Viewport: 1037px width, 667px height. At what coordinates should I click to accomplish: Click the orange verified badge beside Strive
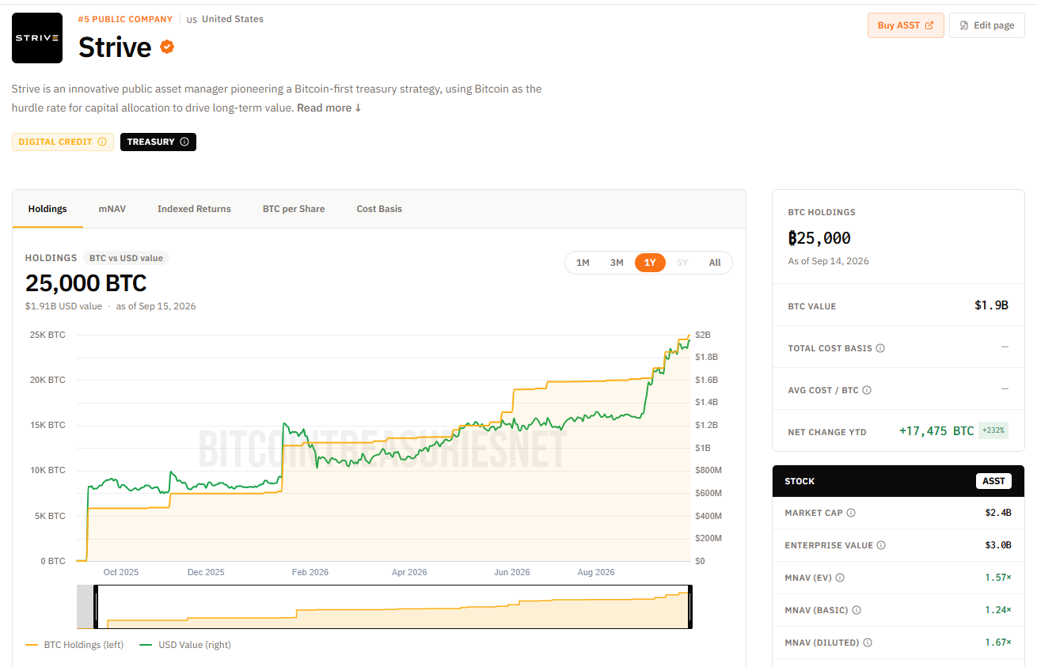[167, 47]
